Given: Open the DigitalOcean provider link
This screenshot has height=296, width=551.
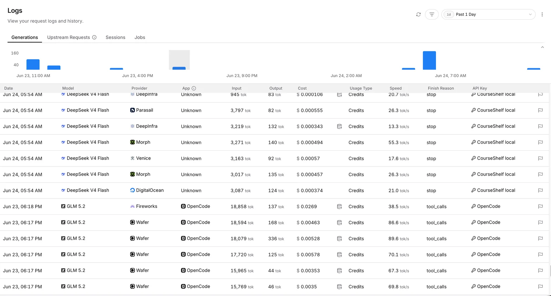Looking at the screenshot, I should (147, 190).
